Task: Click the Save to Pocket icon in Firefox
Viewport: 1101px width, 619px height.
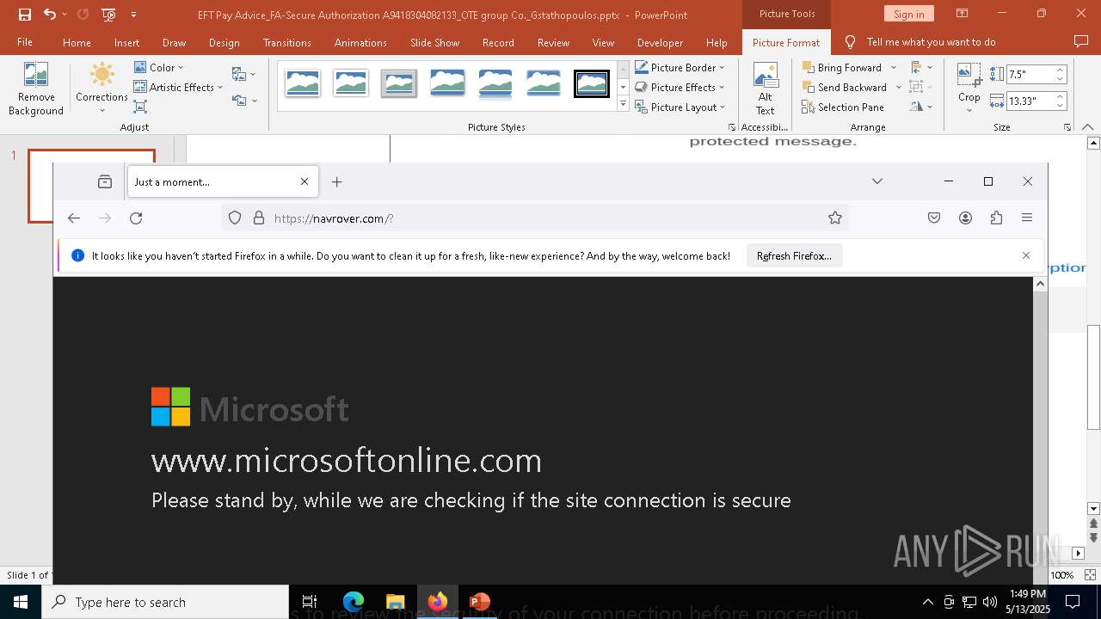Action: [x=934, y=218]
